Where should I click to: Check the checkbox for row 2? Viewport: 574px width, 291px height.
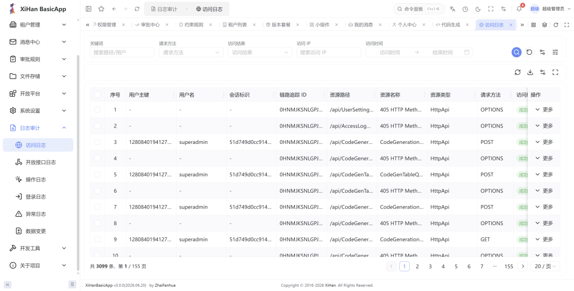pos(97,126)
